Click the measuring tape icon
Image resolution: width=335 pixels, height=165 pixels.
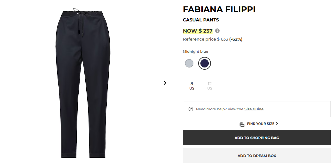(x=242, y=124)
